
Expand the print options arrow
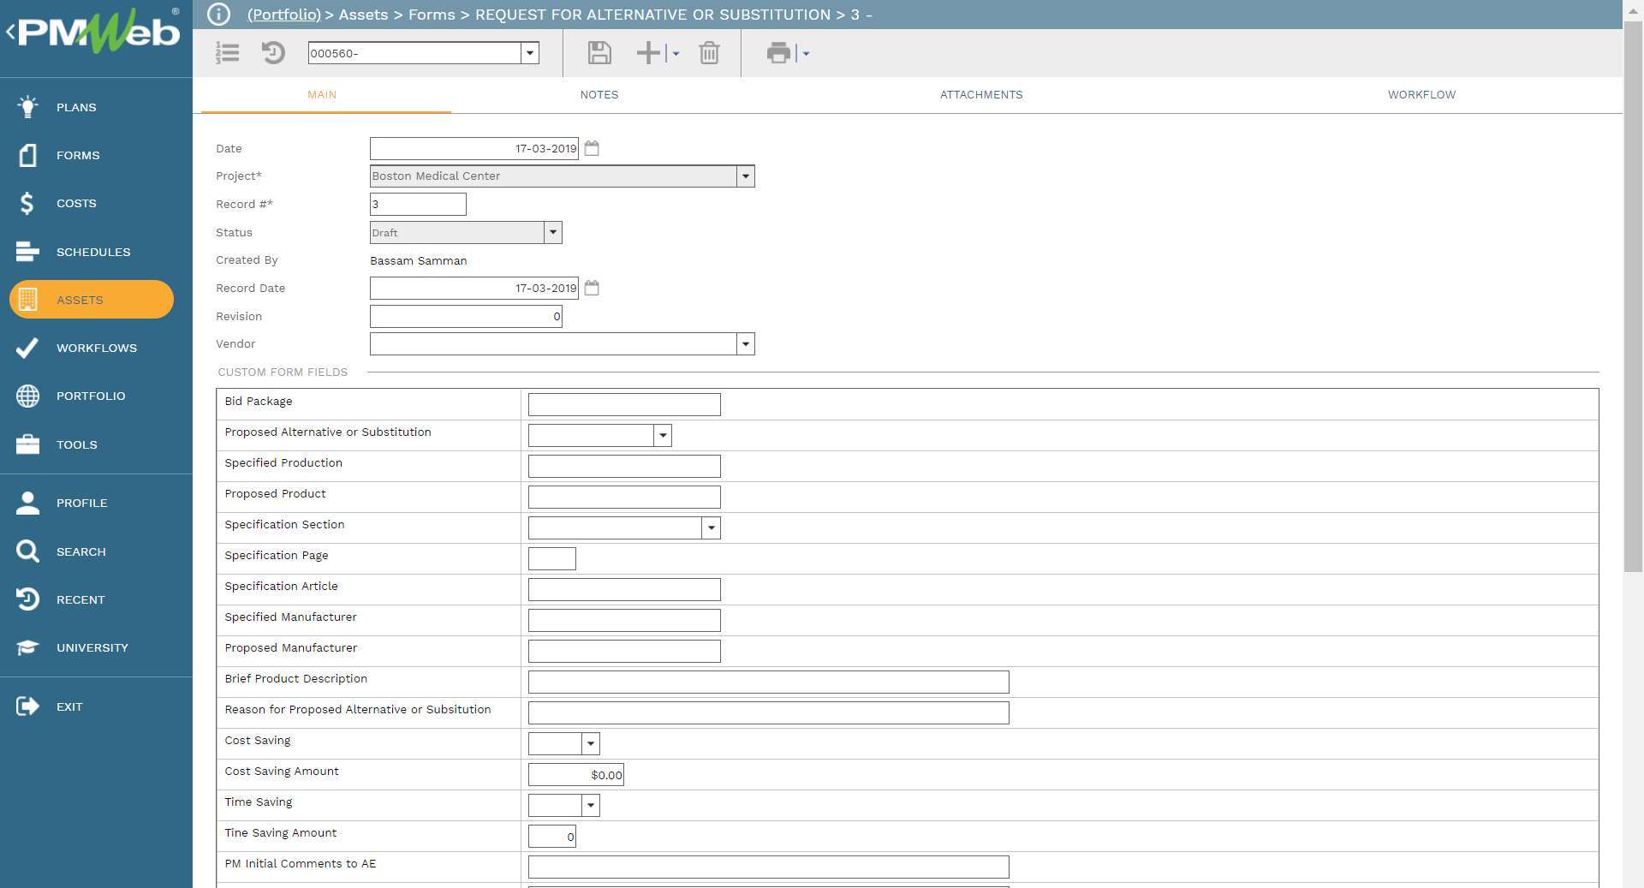(806, 54)
